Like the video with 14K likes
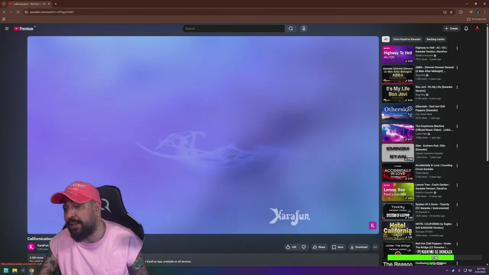489x275 pixels. (x=291, y=247)
